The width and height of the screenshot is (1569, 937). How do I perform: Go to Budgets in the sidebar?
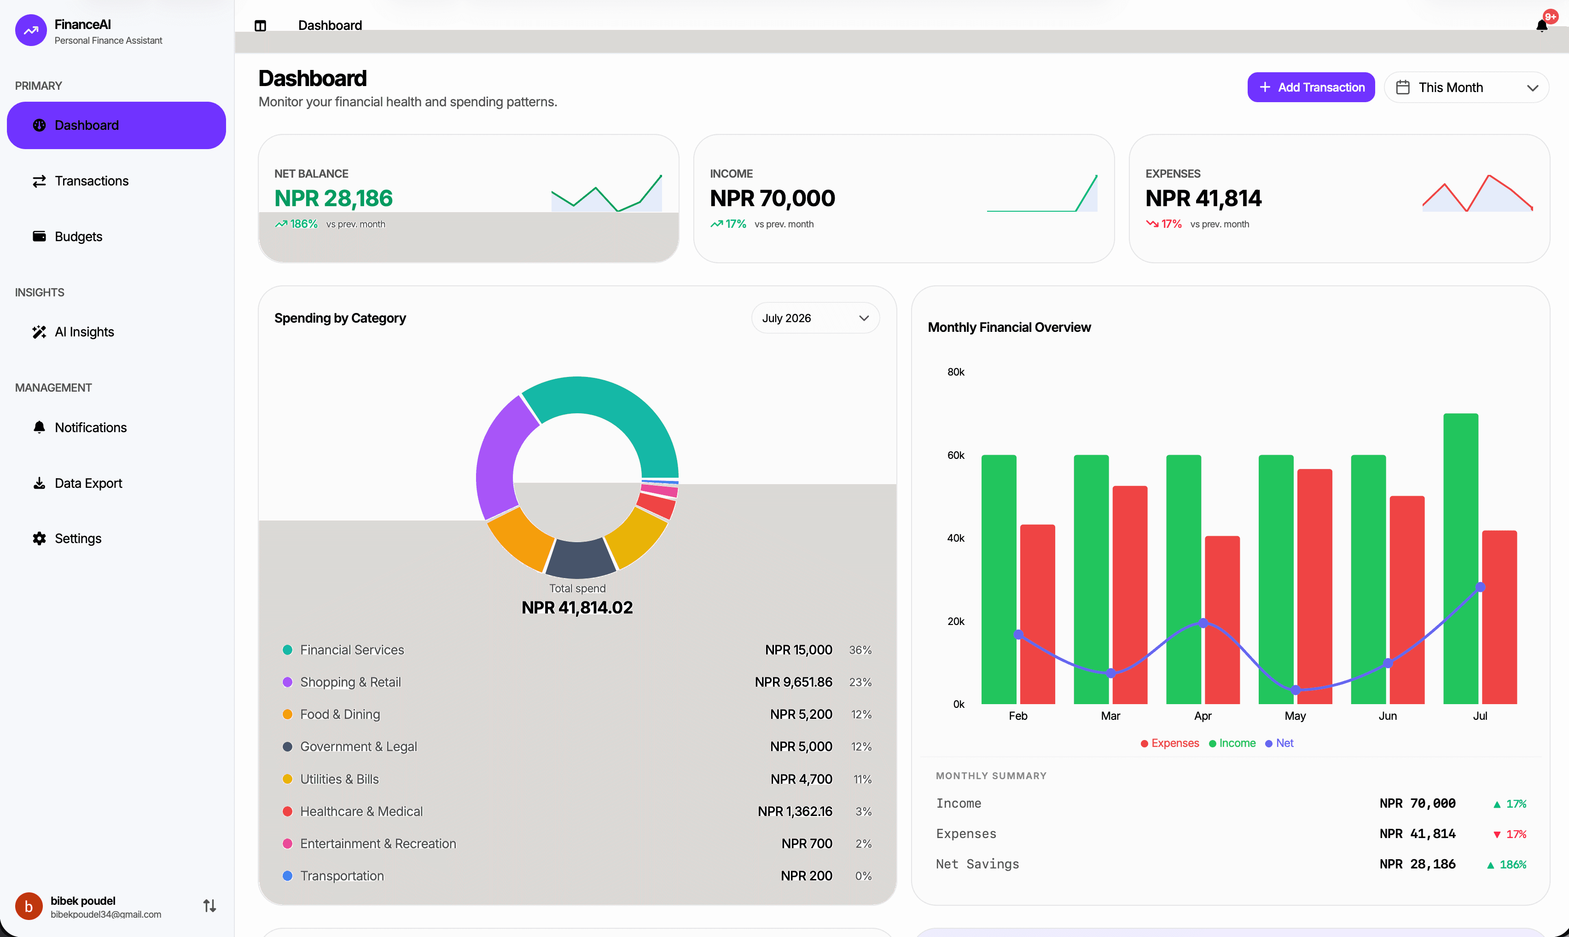point(116,236)
